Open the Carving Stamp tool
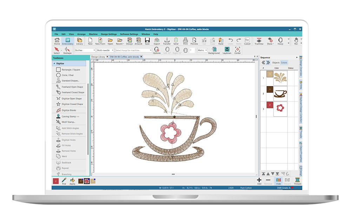 [68, 116]
